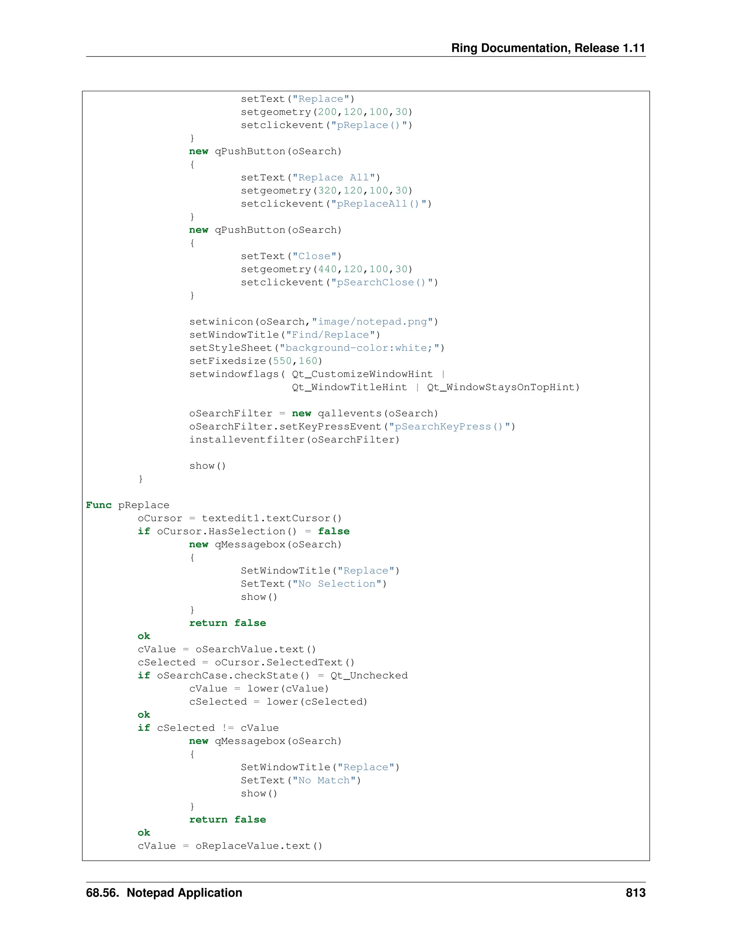Click the "background-color:white;" stylesheet string
Viewport: 732px width, 947px height.
tap(359, 348)
